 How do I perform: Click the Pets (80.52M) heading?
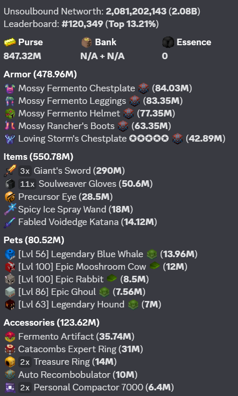34,240
